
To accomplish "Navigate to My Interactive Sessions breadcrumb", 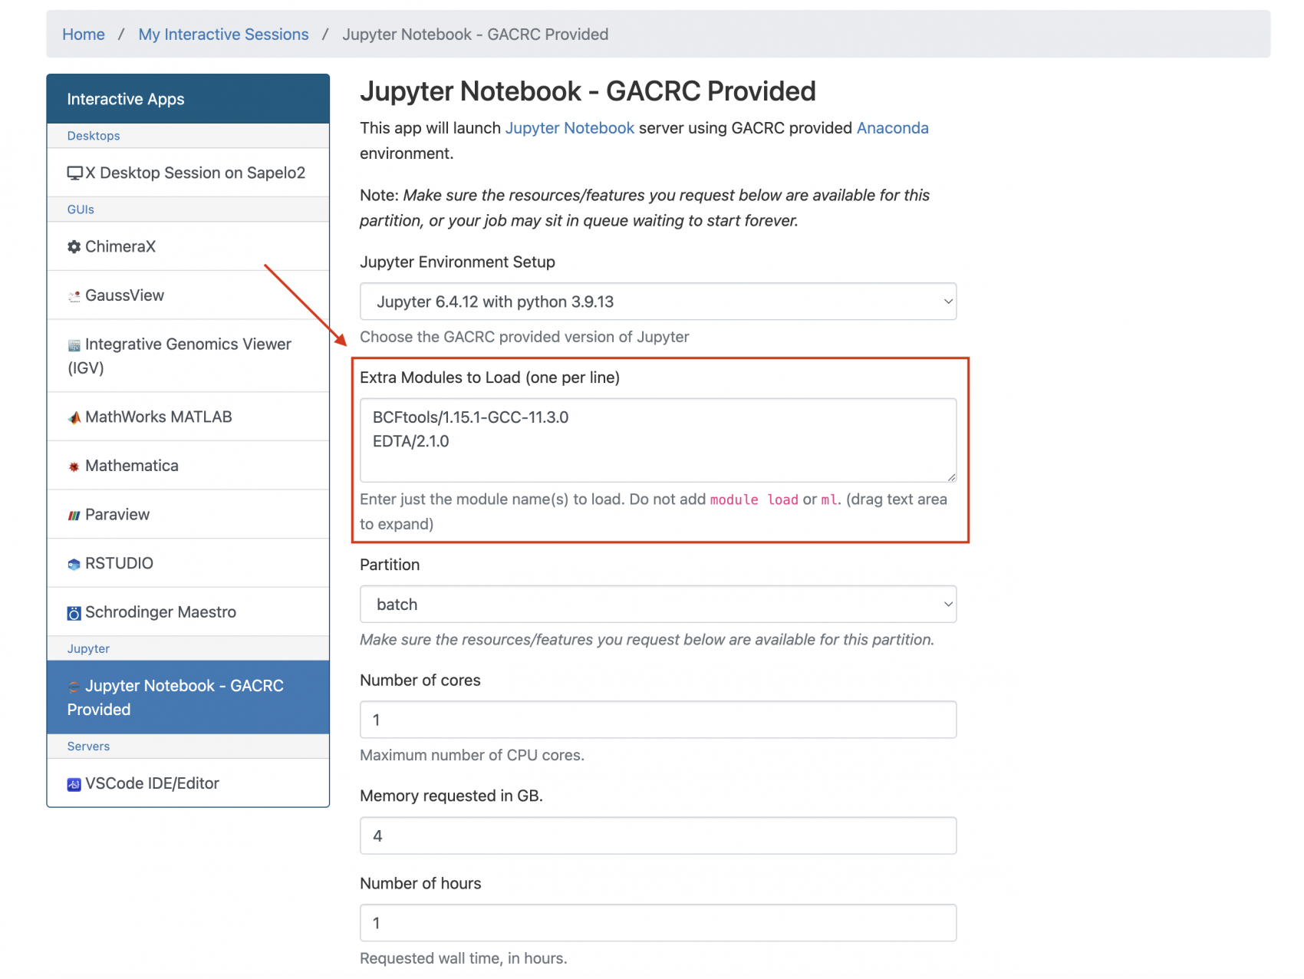I will (x=223, y=34).
